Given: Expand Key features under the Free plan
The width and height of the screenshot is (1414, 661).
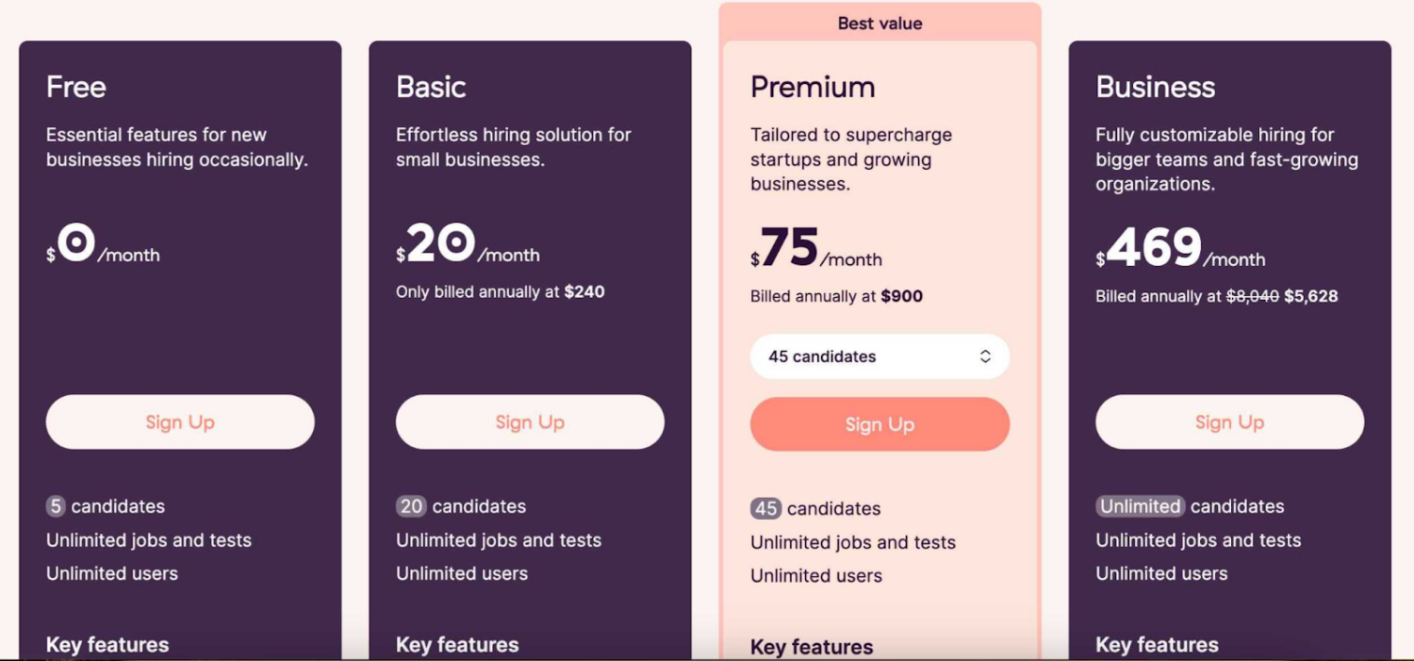Looking at the screenshot, I should [x=107, y=645].
